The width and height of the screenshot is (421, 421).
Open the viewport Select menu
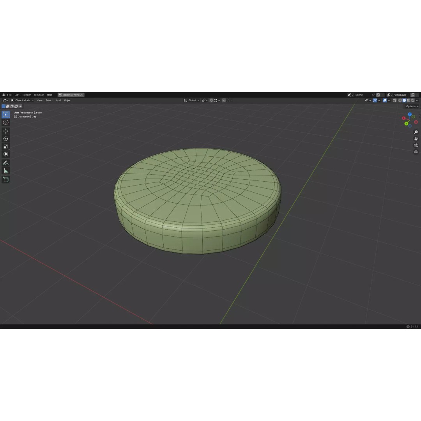(49, 101)
